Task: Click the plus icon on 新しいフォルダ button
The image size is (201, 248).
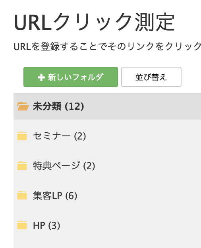Action: click(41, 77)
